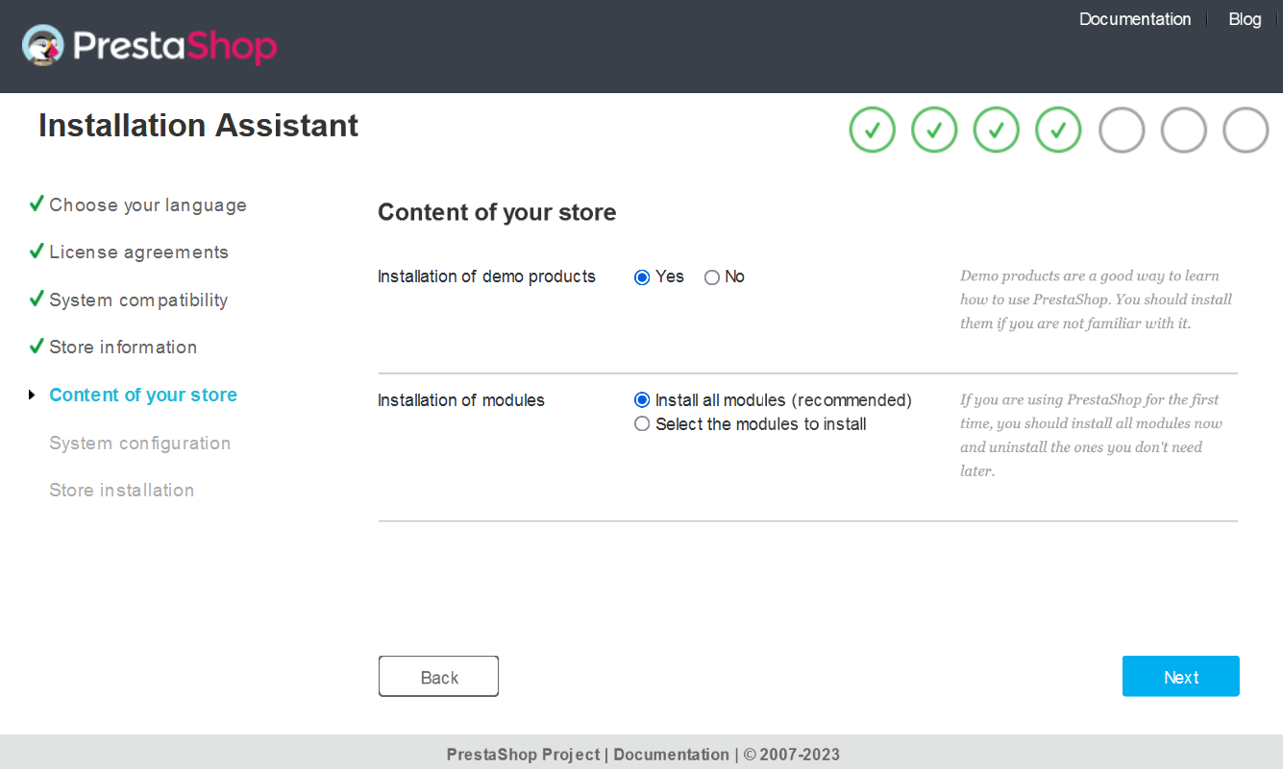Open System compatibility step in sidebar
1283x769 pixels.
(x=138, y=300)
